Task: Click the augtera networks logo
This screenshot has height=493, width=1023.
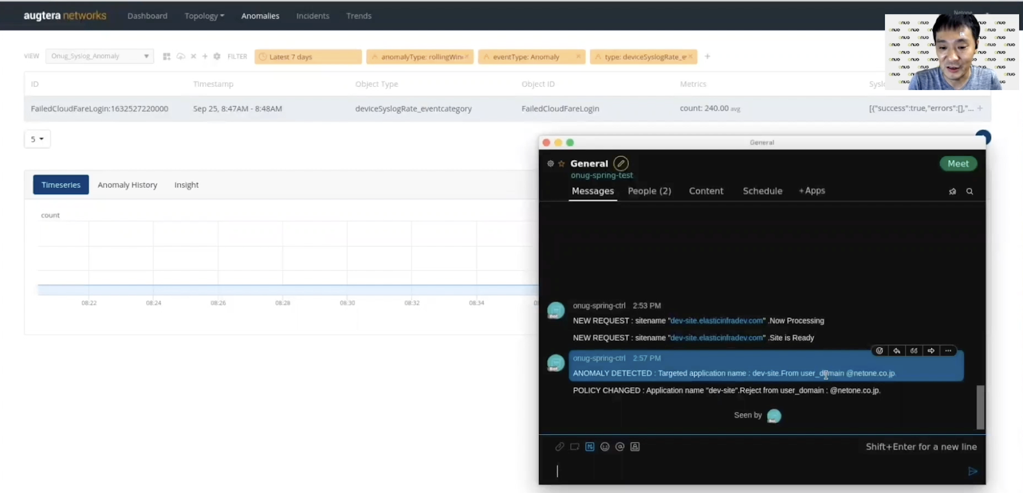Action: point(65,15)
